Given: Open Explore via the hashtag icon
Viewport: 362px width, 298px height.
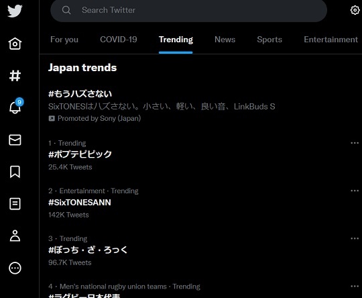Looking at the screenshot, I should click(15, 76).
